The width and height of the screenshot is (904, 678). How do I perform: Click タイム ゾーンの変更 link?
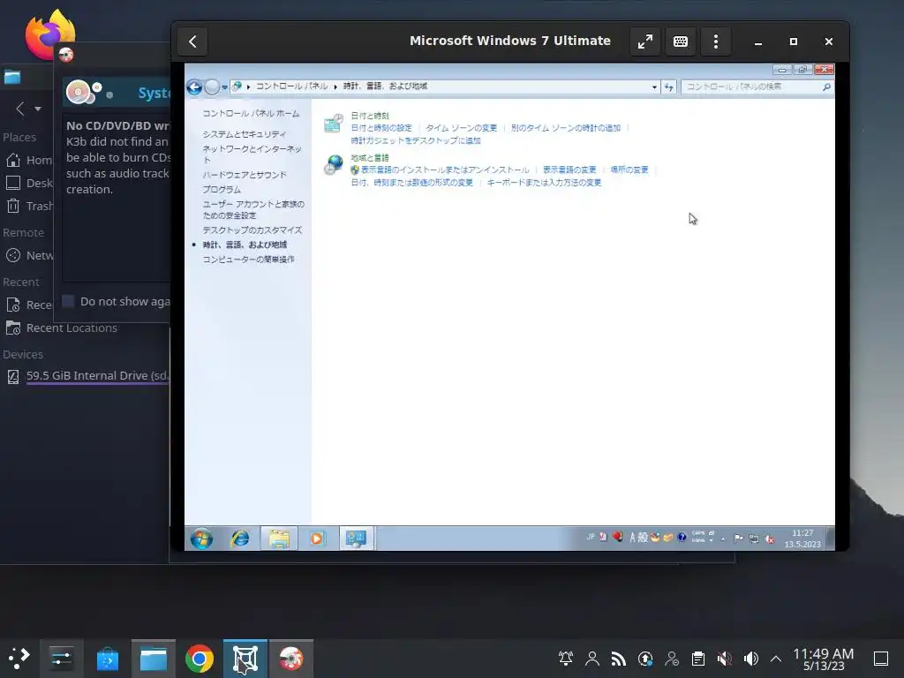(x=461, y=128)
